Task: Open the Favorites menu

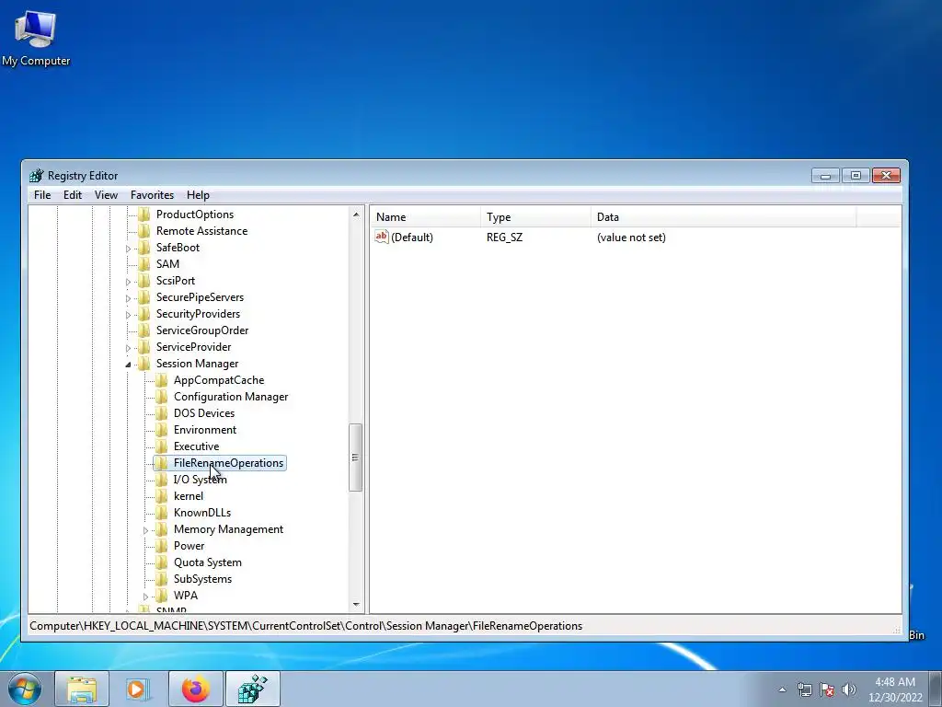Action: (x=152, y=195)
